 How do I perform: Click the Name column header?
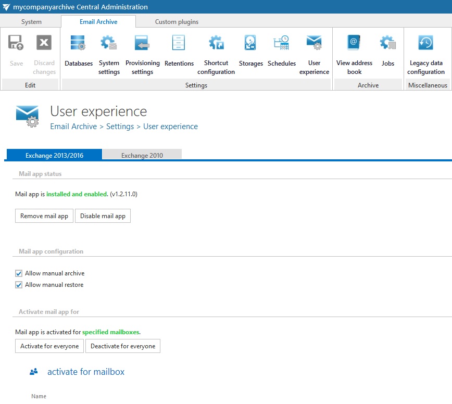[x=39, y=396]
